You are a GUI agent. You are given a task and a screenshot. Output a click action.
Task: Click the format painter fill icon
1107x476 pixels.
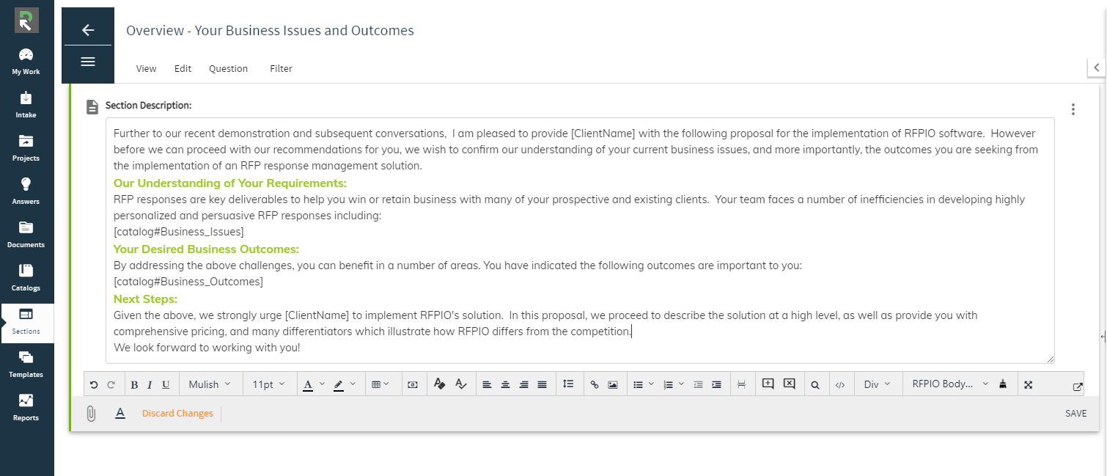point(440,384)
